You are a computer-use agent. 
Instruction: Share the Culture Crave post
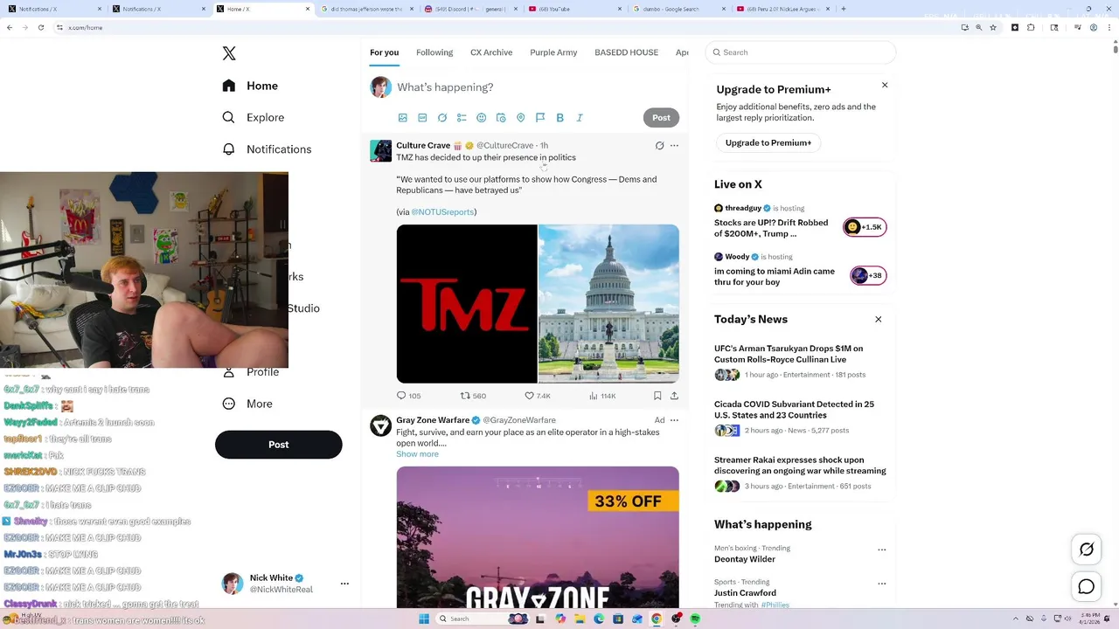coord(674,396)
